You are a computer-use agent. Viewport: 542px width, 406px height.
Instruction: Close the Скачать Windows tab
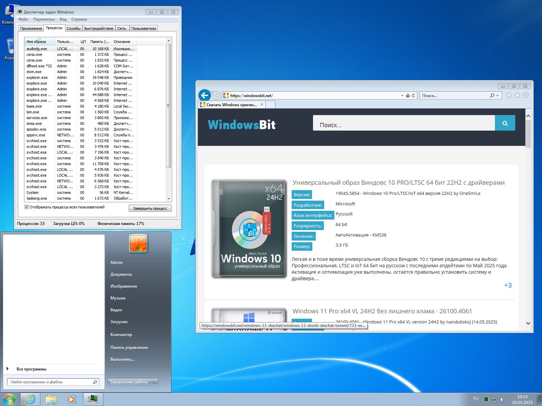coord(261,105)
